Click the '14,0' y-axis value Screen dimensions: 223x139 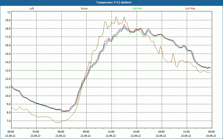click(8, 62)
